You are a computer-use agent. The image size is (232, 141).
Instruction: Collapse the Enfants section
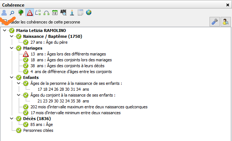(11, 77)
